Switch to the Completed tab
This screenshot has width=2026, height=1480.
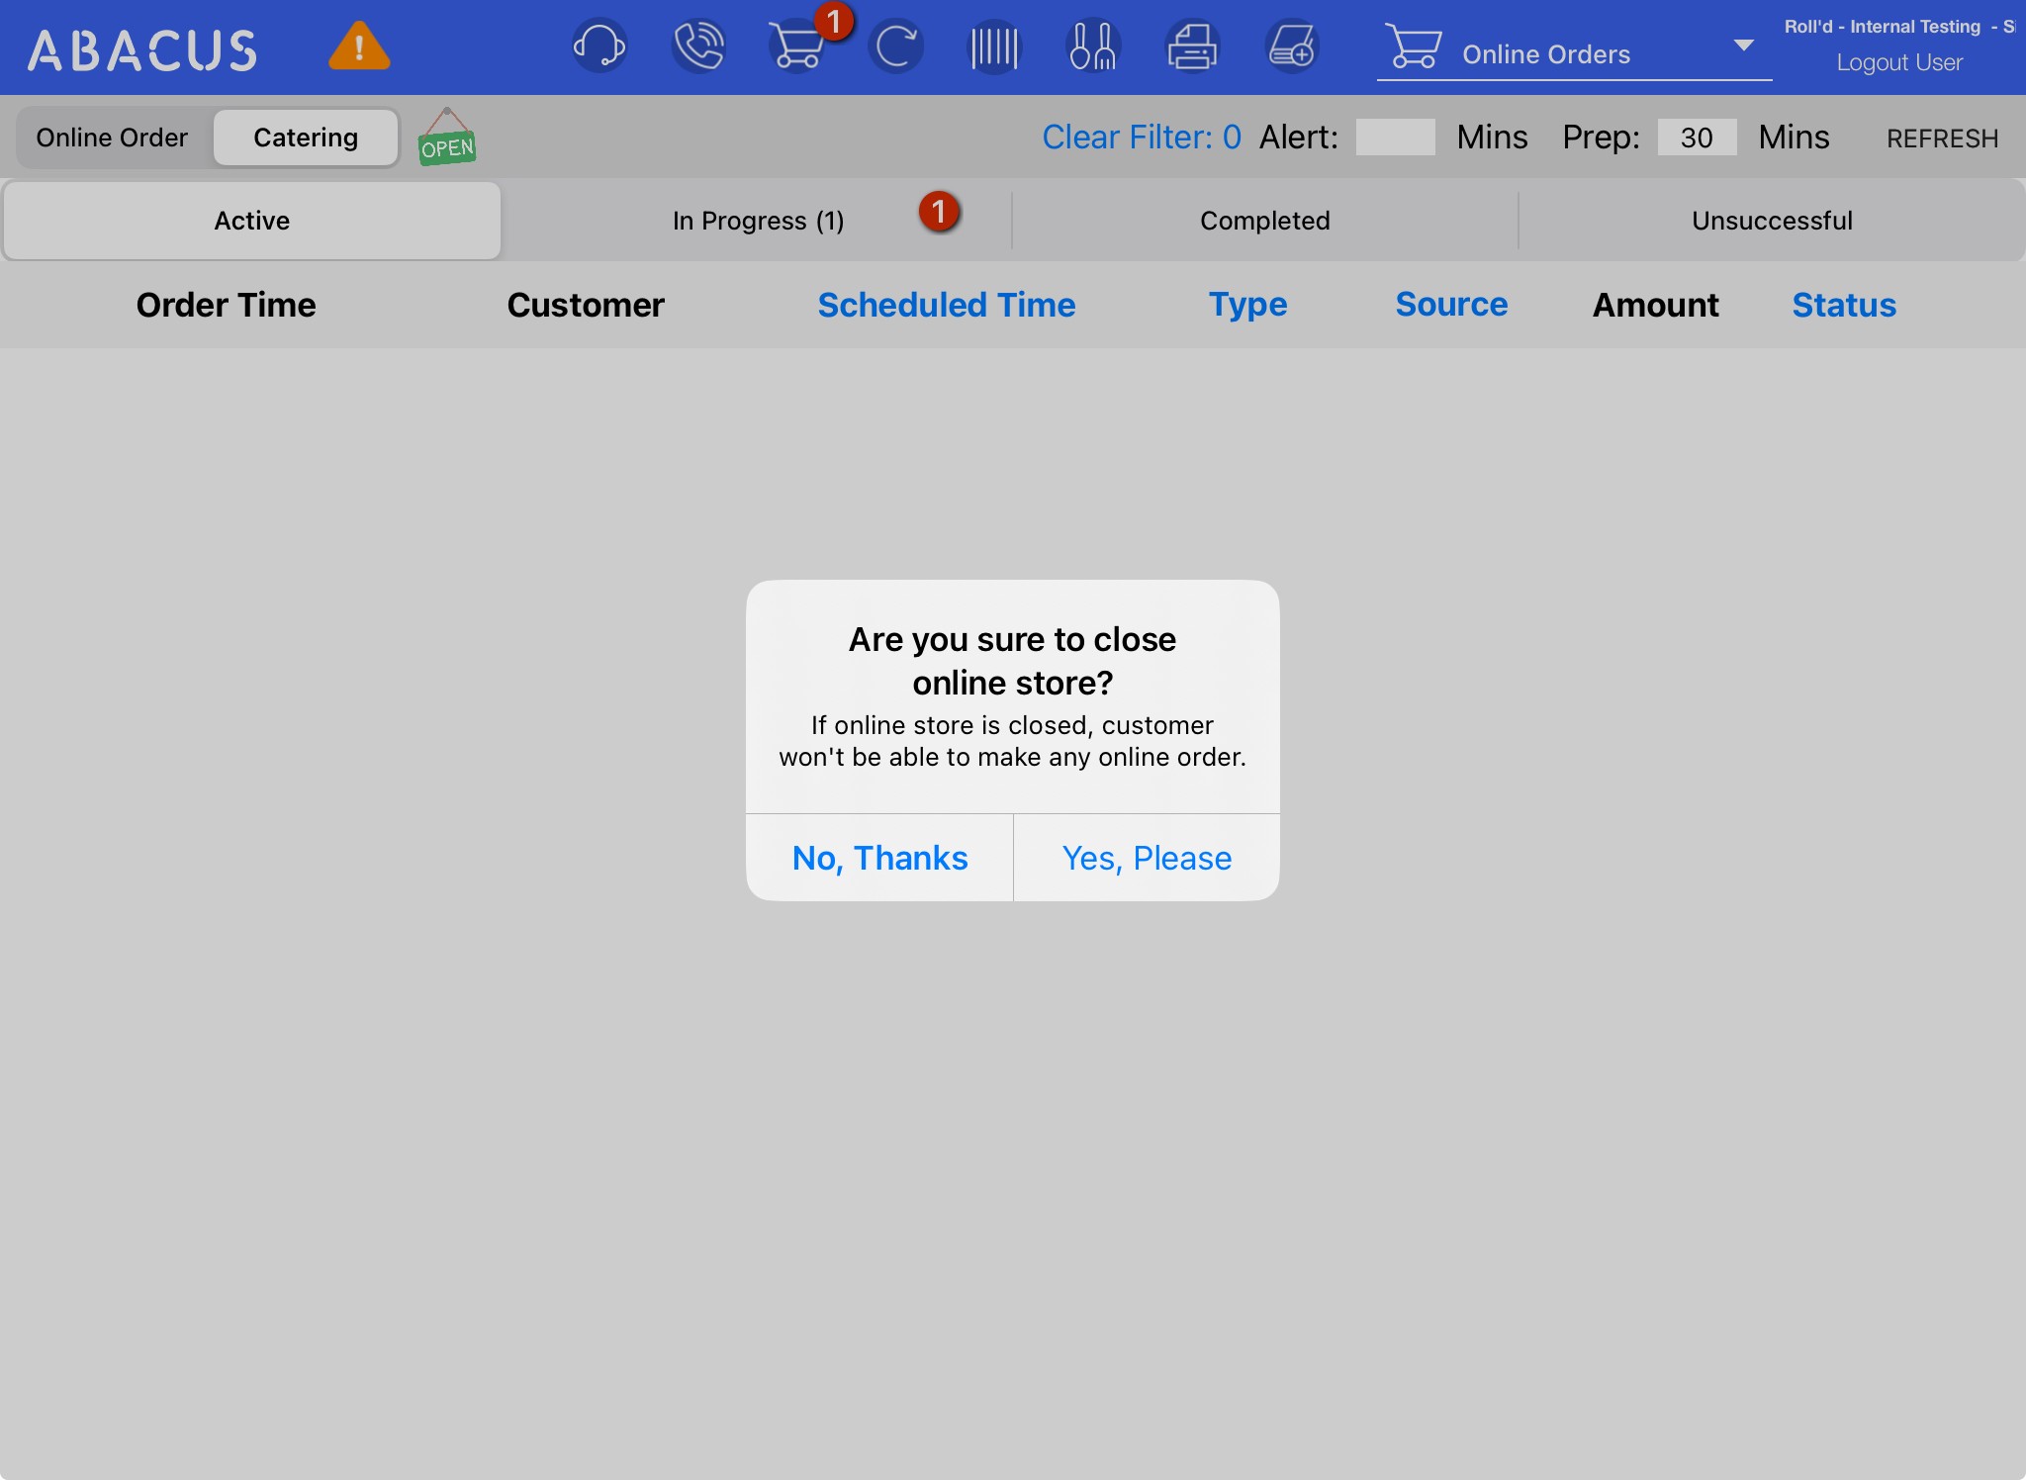[x=1264, y=221]
